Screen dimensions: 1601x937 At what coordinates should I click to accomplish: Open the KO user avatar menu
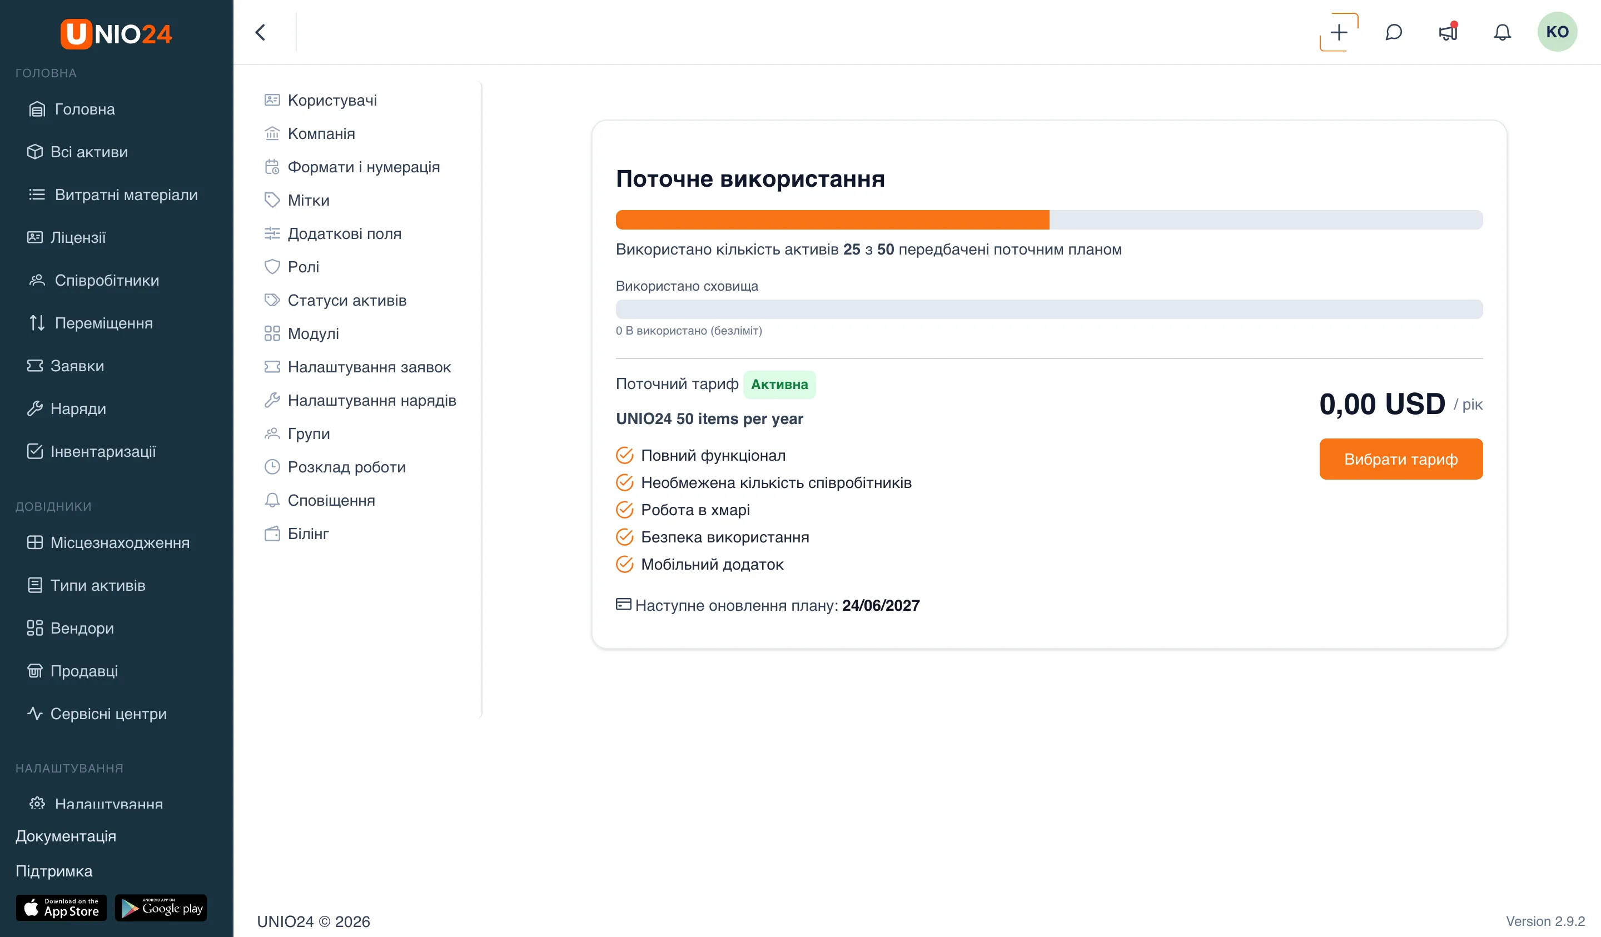click(1557, 32)
